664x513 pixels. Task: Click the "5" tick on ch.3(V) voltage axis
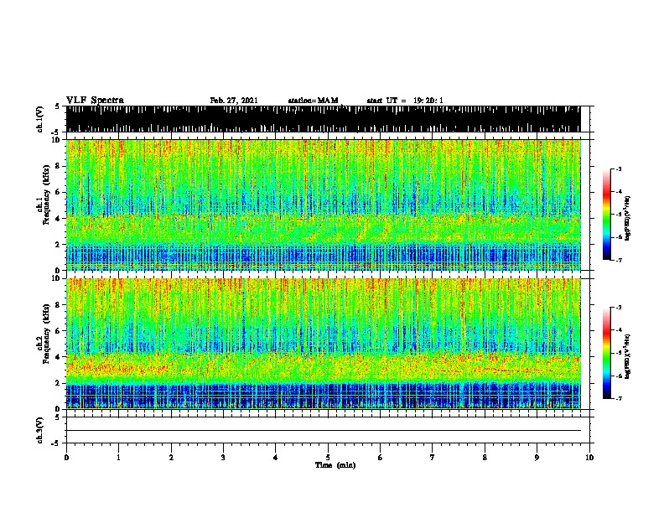click(57, 417)
